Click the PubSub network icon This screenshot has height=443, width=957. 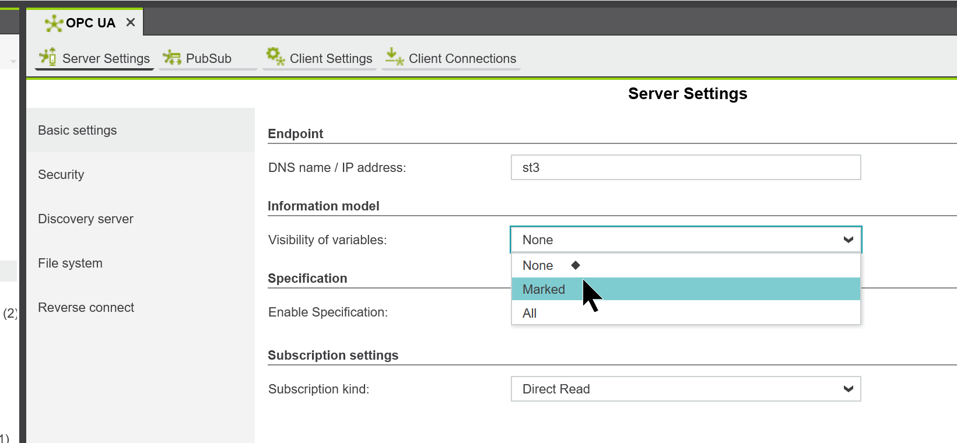[x=171, y=57]
